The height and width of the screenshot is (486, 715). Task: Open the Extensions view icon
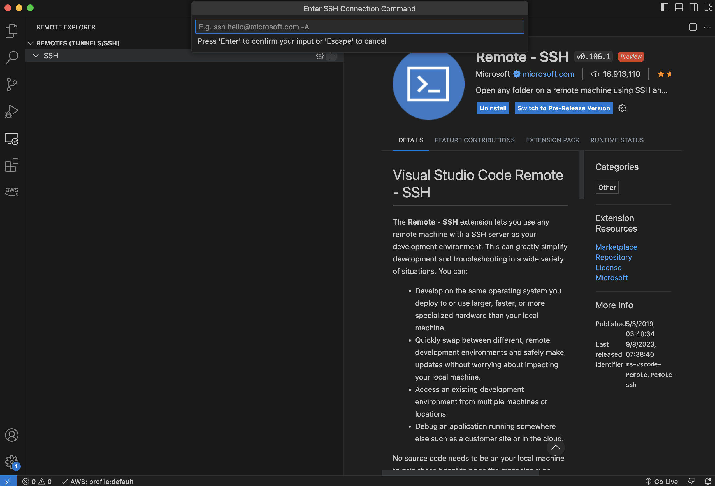click(12, 165)
